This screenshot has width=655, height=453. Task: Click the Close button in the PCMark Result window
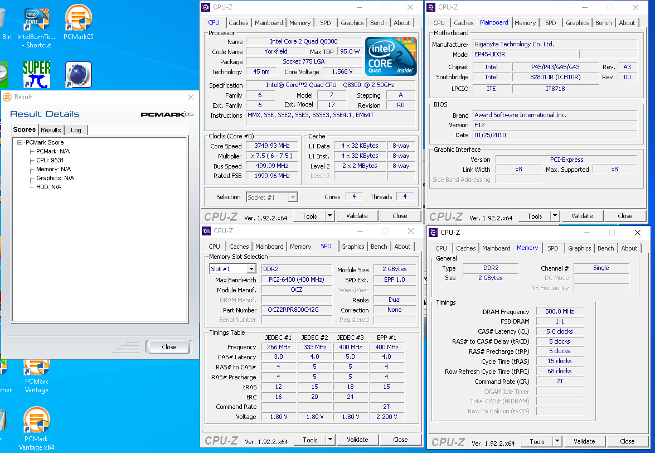(x=168, y=347)
